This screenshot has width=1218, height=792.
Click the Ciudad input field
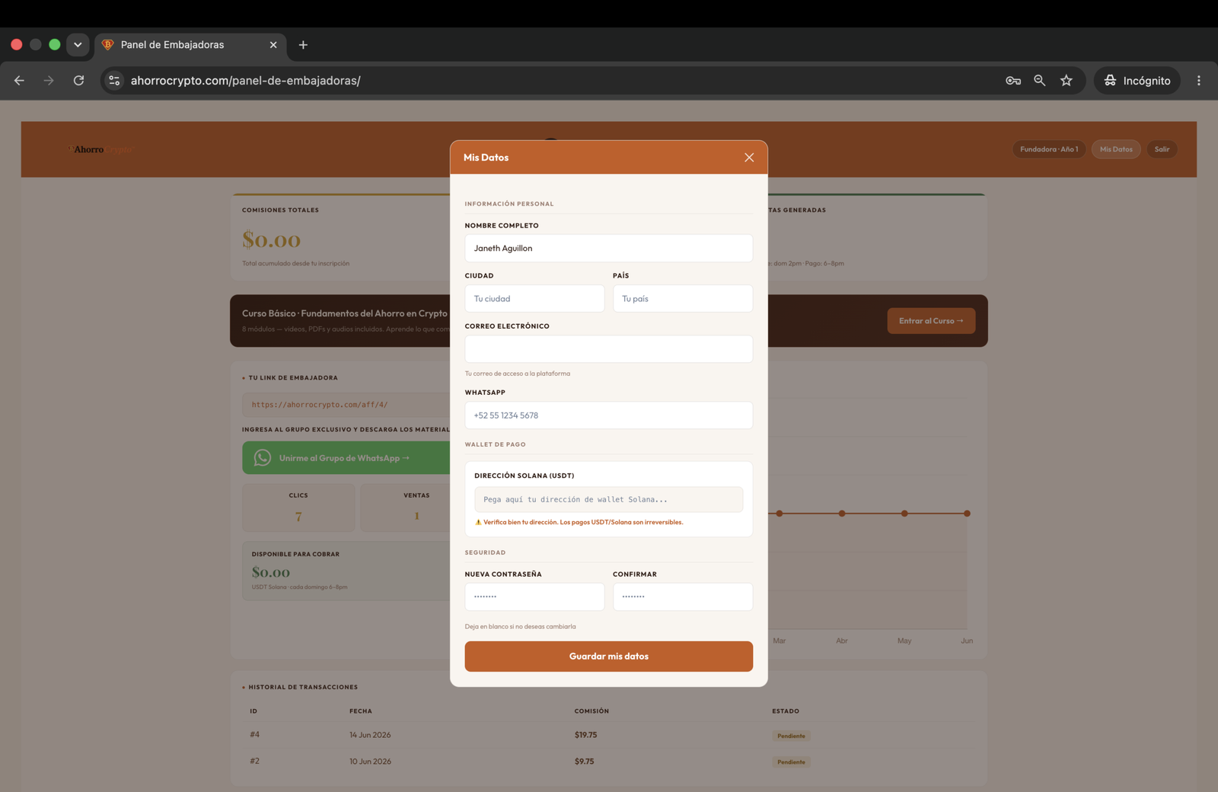(x=534, y=298)
